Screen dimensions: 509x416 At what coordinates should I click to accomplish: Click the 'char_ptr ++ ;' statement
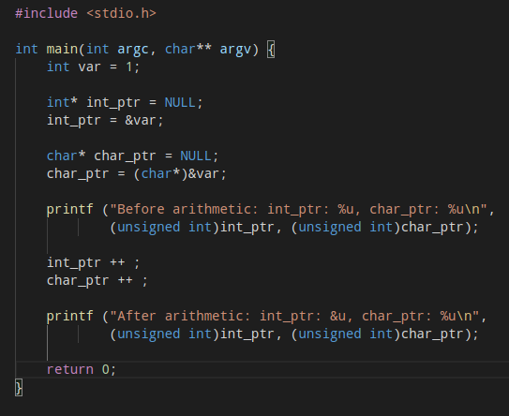97,281
